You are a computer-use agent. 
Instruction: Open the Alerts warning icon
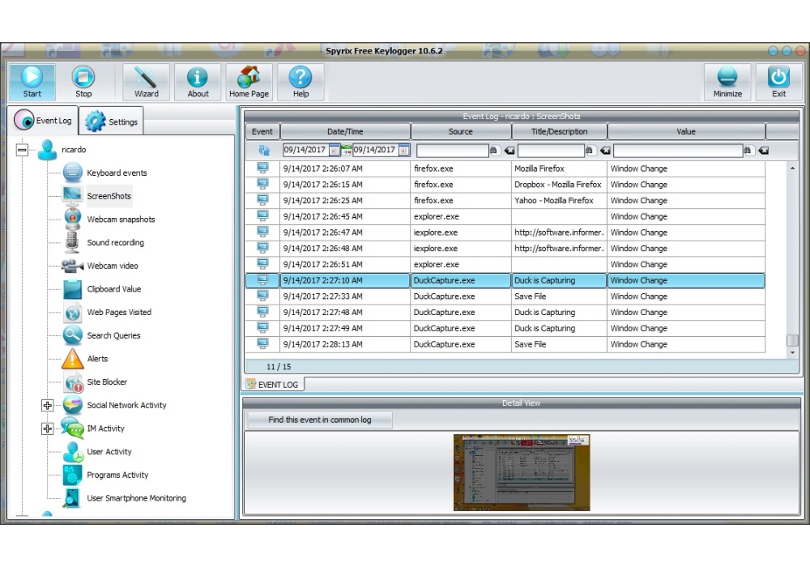(72, 358)
